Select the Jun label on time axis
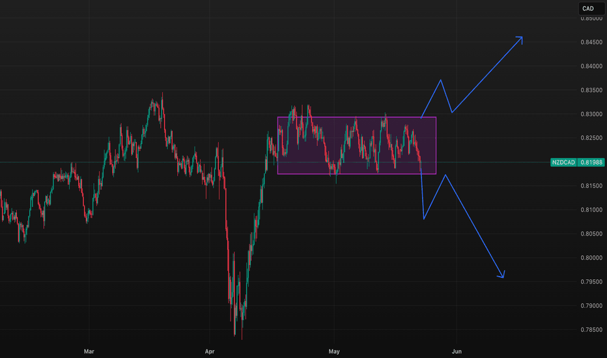Viewport: 607px width, 358px height. 457,351
